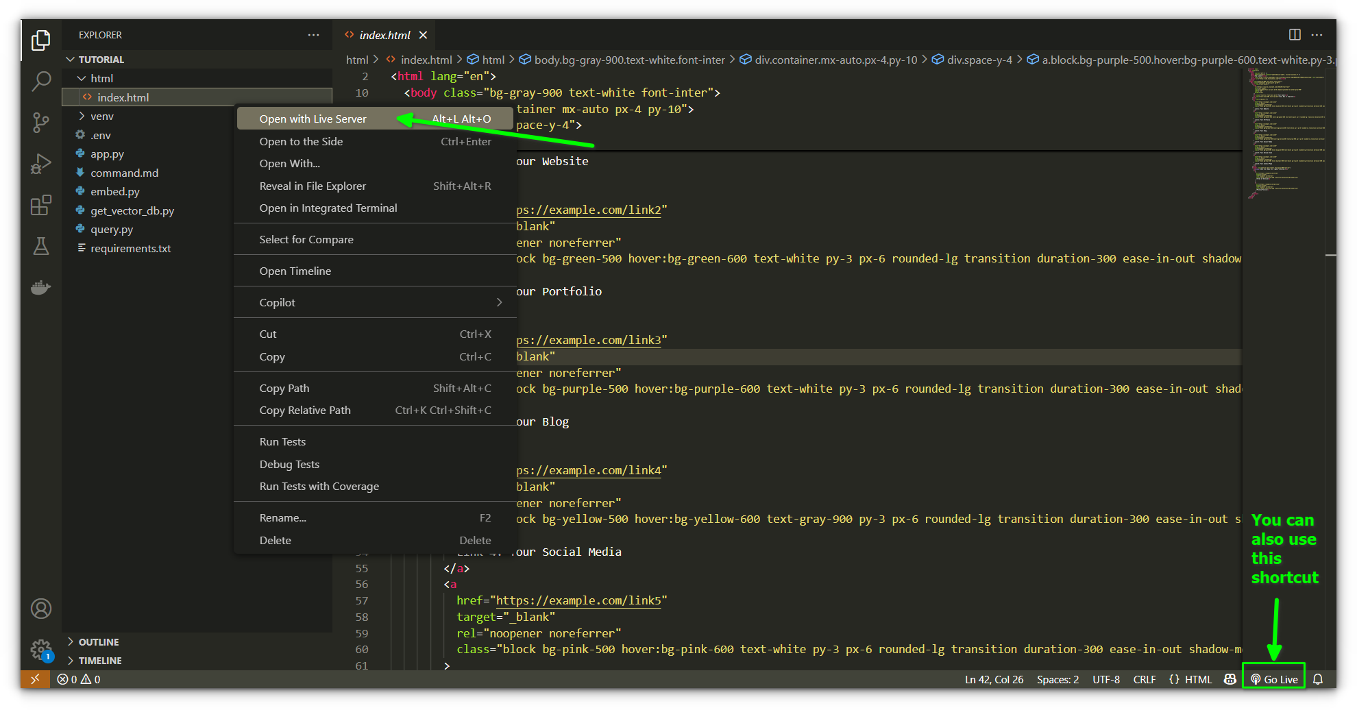Expand the OUTLINE section

[x=99, y=641]
